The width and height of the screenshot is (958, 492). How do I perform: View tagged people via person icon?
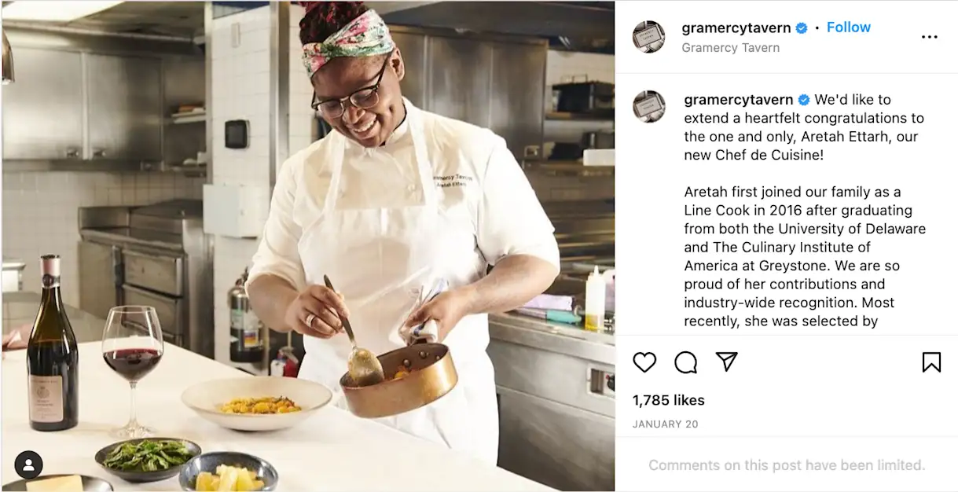(29, 464)
